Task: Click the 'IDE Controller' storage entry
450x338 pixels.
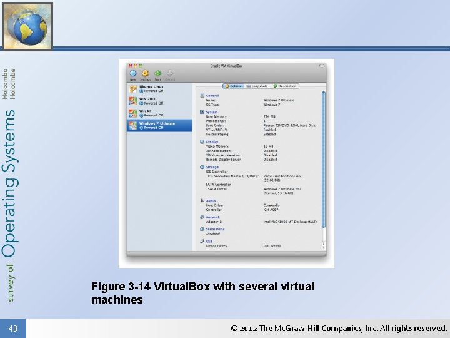Action: click(217, 172)
